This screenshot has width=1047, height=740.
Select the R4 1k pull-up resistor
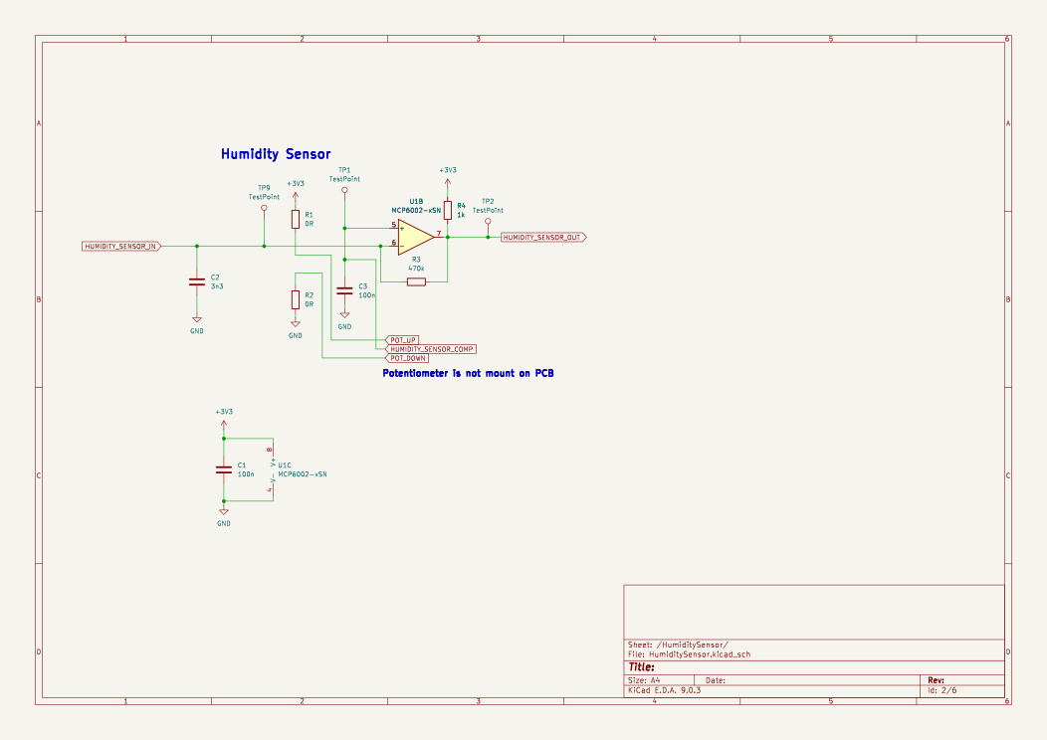coord(448,210)
